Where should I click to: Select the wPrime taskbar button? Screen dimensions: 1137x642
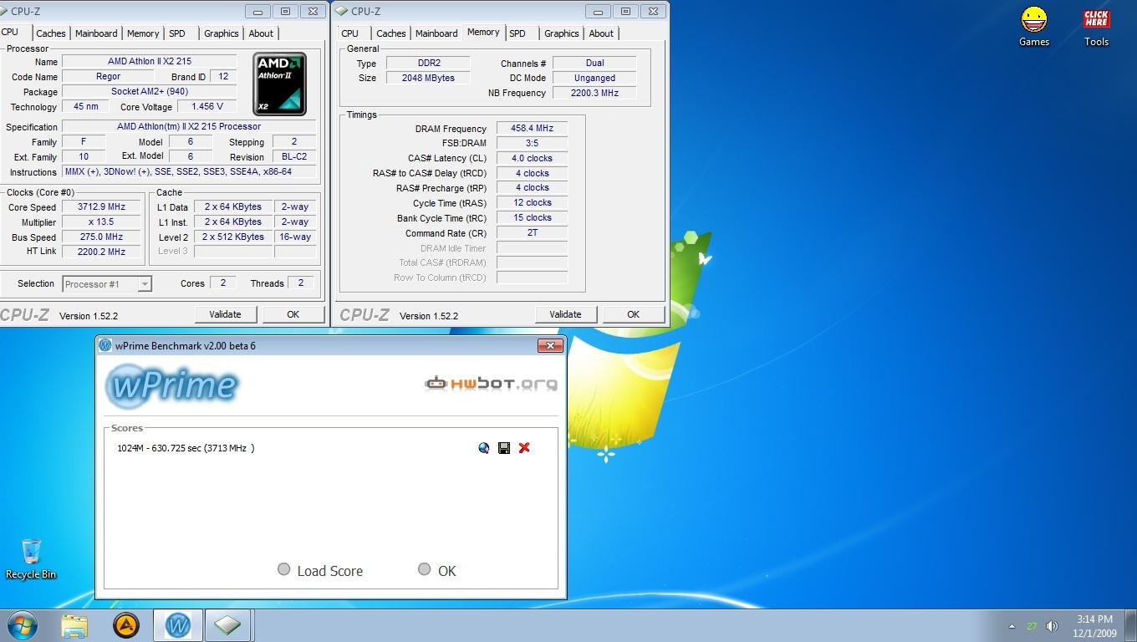[177, 625]
